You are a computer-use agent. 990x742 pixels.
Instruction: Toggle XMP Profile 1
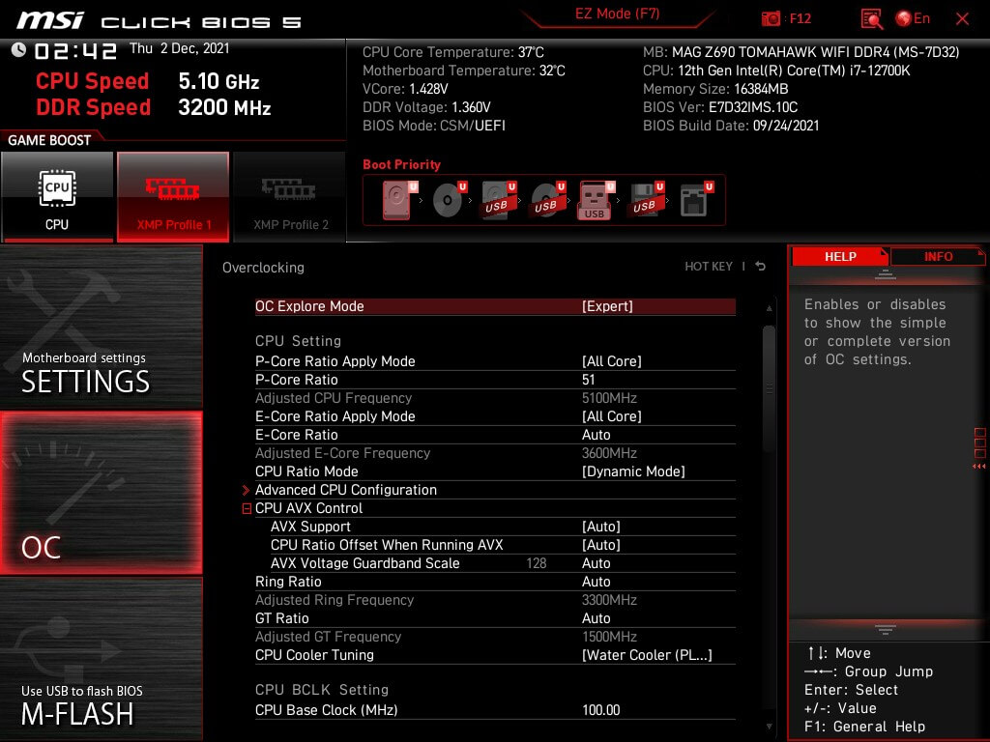(173, 196)
